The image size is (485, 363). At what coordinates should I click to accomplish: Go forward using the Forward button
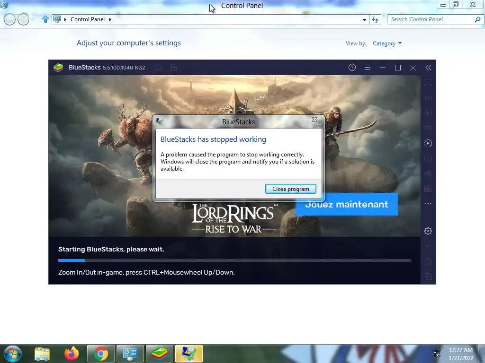point(23,19)
